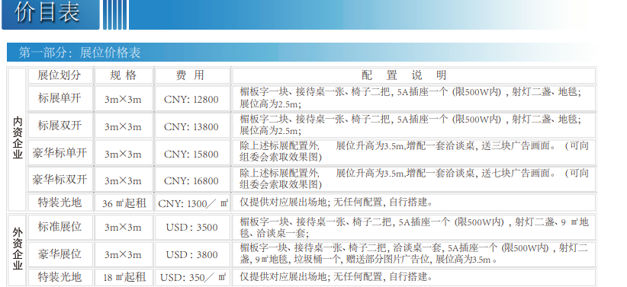Click the 展位划分 column header
This screenshot has width=627, height=287.
click(60, 75)
